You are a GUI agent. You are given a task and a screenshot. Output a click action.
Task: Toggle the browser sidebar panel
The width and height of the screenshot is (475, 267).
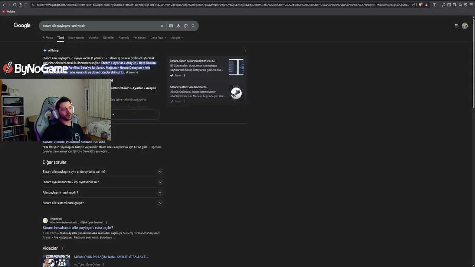pyautogui.click(x=449, y=5)
